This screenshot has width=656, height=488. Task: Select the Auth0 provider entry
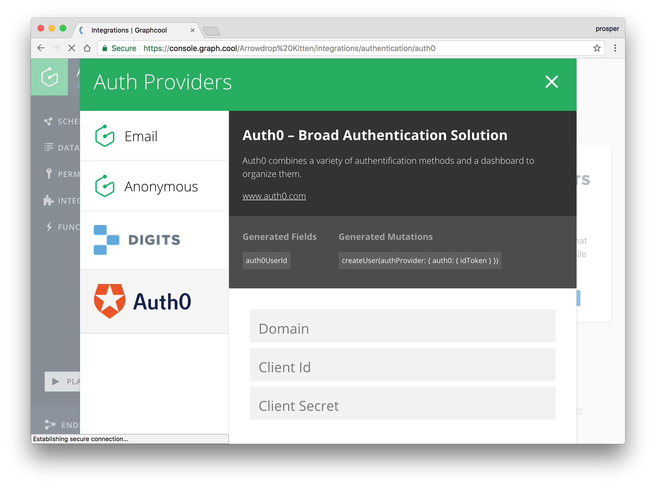pos(154,301)
